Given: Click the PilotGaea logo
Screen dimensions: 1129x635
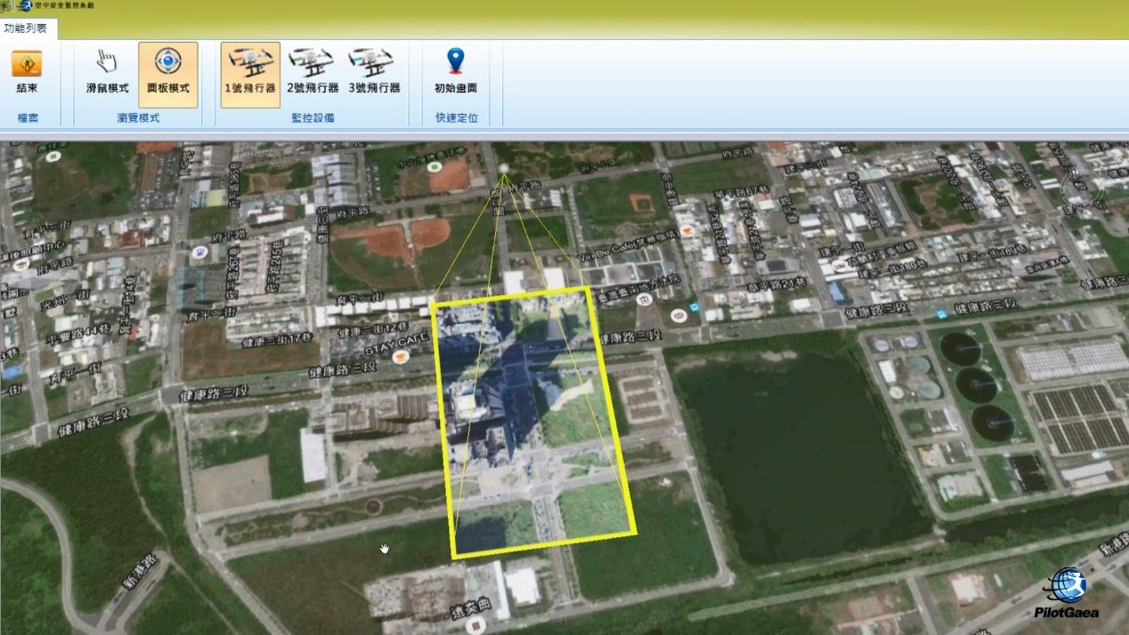Looking at the screenshot, I should tap(1067, 593).
